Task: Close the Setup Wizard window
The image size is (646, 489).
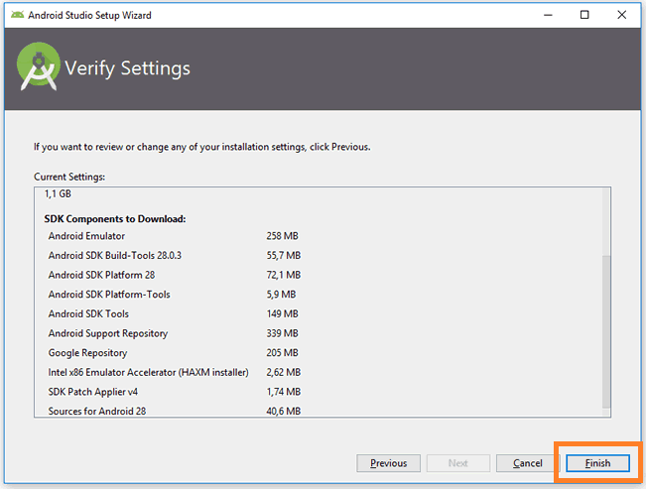Action: 622,15
